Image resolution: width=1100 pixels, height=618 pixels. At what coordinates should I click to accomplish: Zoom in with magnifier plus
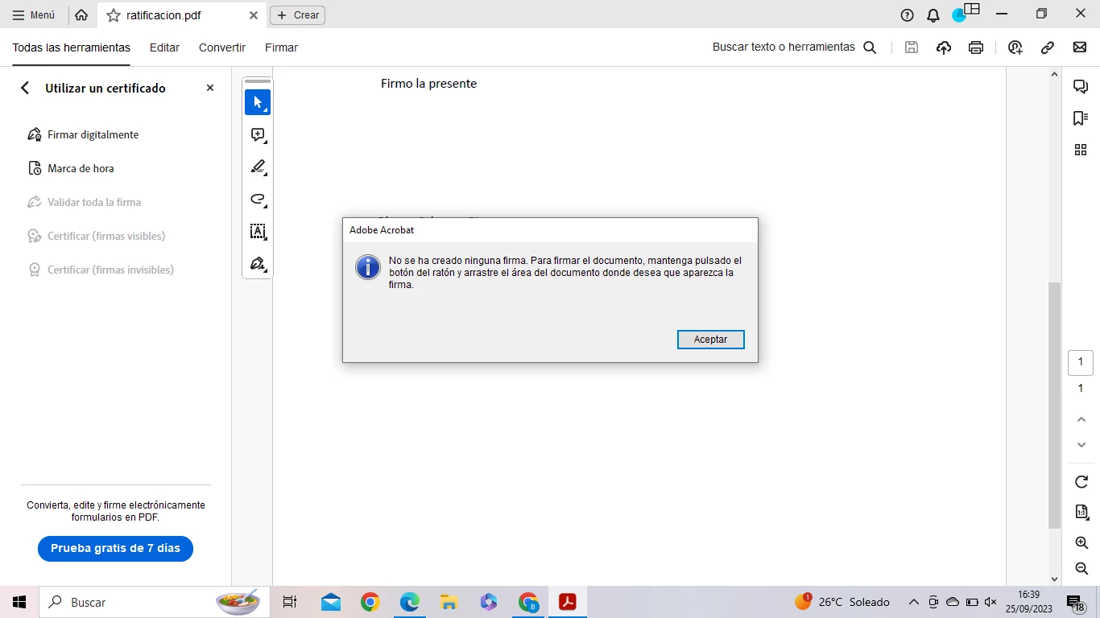1081,543
